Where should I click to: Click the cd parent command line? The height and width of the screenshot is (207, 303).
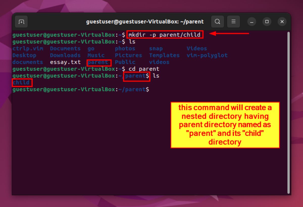pos(145,69)
